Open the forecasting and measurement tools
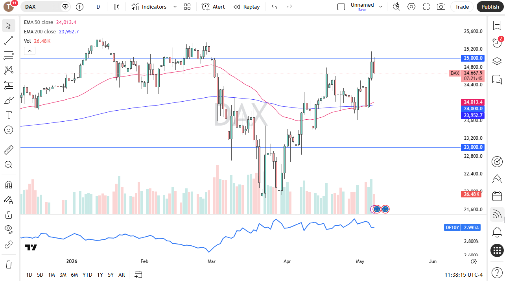505x281 pixels. [9, 85]
